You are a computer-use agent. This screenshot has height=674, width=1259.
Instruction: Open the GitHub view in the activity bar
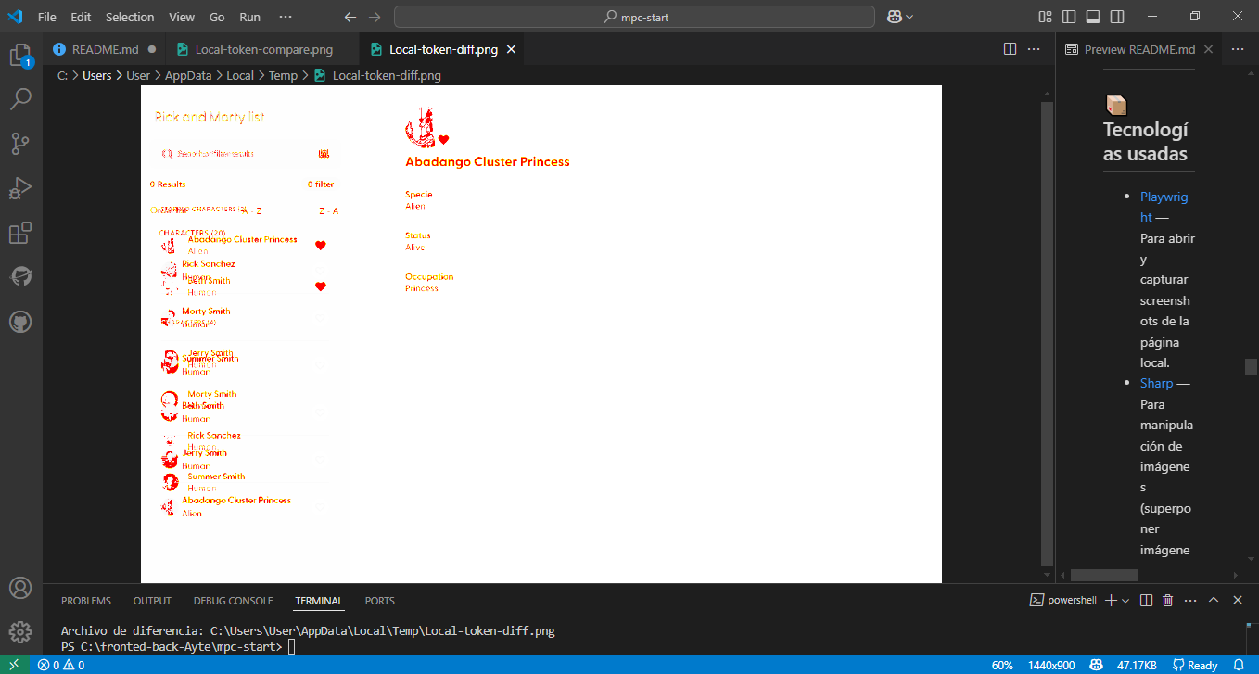point(20,322)
